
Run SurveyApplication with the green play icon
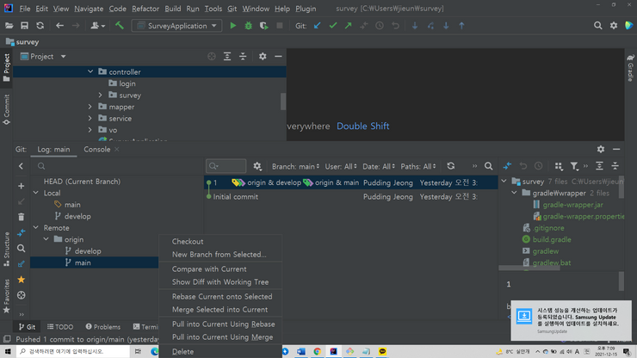pyautogui.click(x=232, y=26)
